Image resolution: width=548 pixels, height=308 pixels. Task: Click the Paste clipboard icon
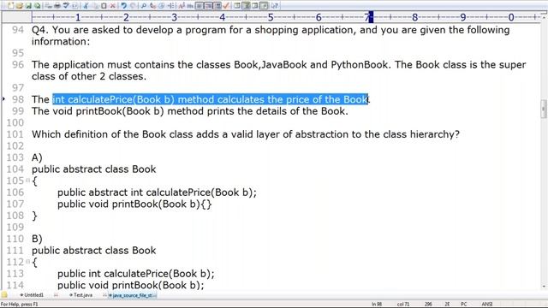(x=104, y=6)
